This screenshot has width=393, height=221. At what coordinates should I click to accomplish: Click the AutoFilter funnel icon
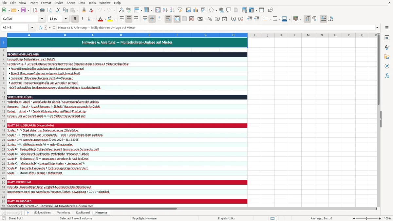pos(179,10)
